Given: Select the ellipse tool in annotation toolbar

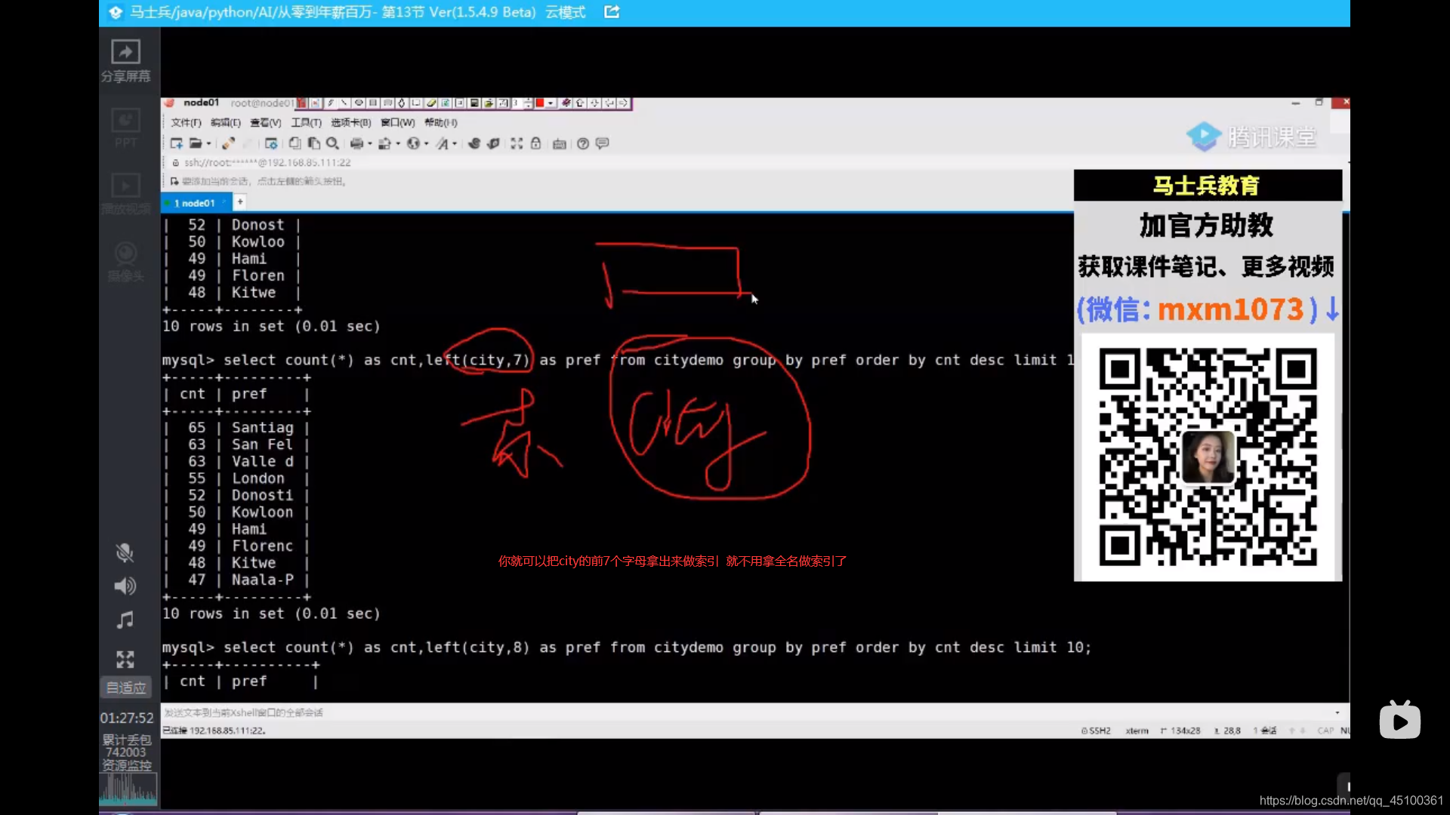Looking at the screenshot, I should (x=359, y=103).
